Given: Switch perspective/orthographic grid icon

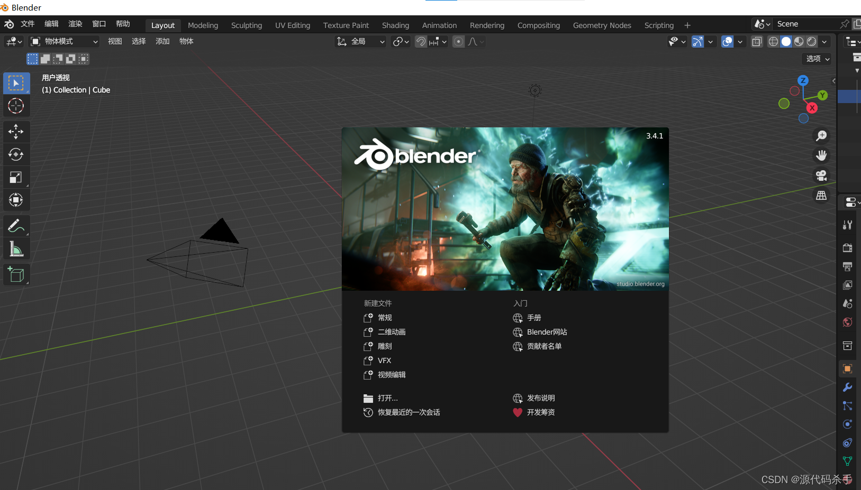Looking at the screenshot, I should [x=821, y=196].
